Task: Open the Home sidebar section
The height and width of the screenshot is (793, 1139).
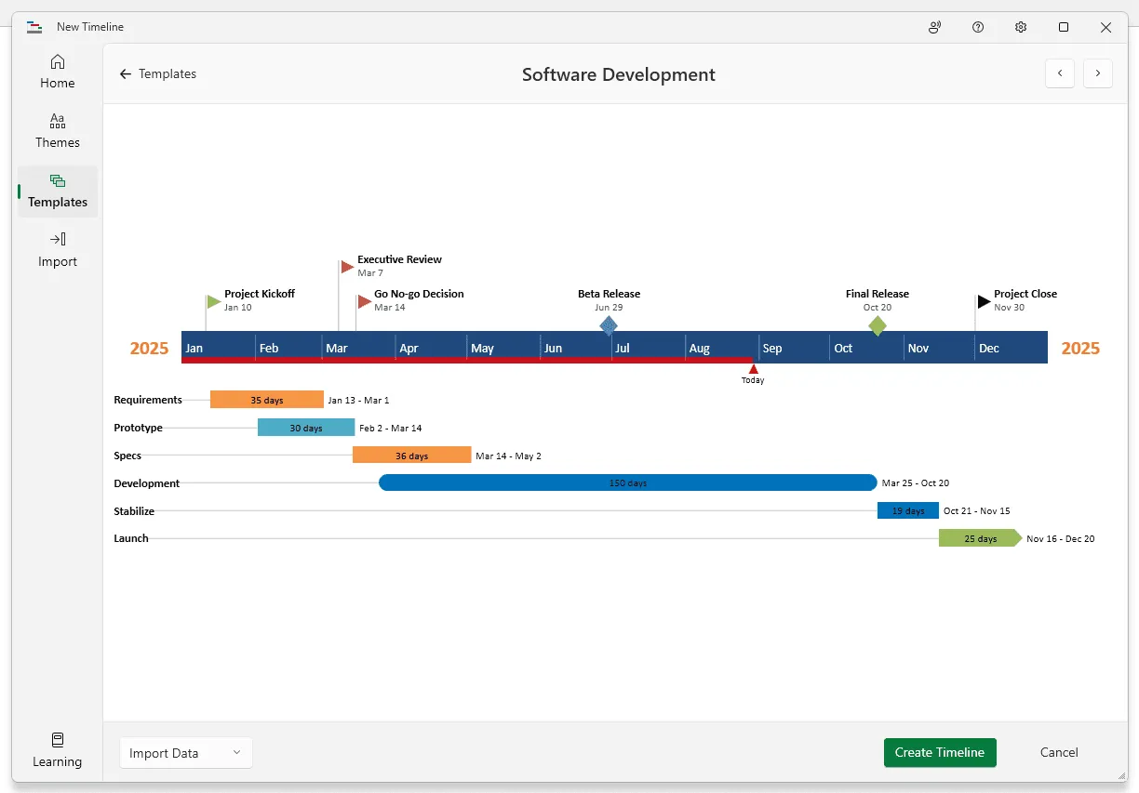Action: pyautogui.click(x=58, y=72)
